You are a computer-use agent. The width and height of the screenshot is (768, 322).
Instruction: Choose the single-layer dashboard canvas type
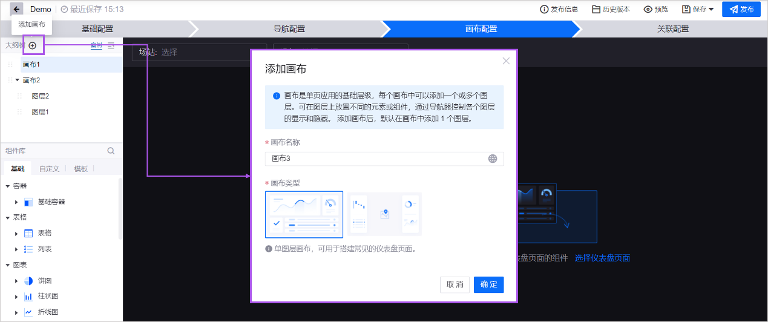point(304,214)
